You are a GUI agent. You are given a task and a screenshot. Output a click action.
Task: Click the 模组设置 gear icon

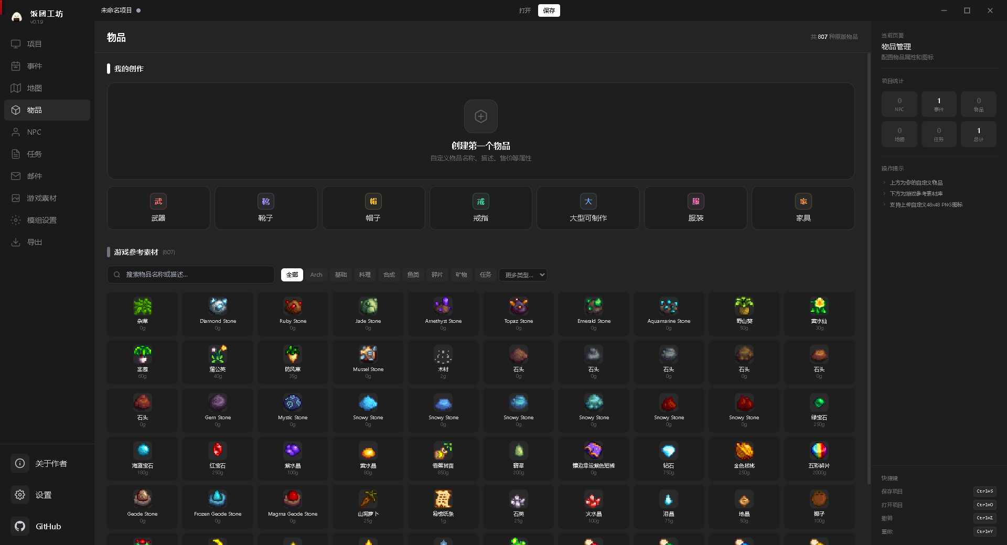[x=16, y=220]
